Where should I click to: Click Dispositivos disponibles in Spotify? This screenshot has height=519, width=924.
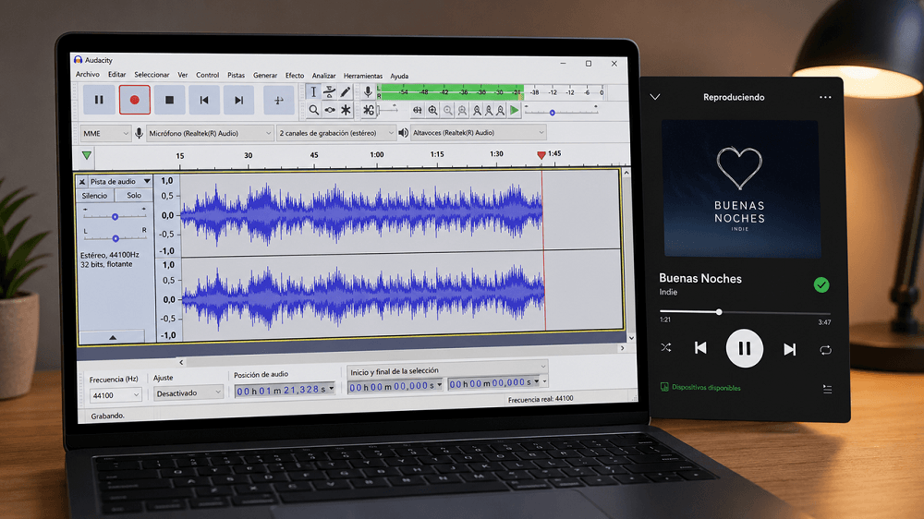pyautogui.click(x=700, y=388)
